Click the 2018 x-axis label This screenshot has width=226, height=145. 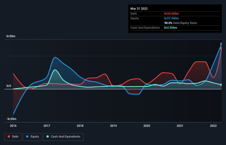(80, 126)
